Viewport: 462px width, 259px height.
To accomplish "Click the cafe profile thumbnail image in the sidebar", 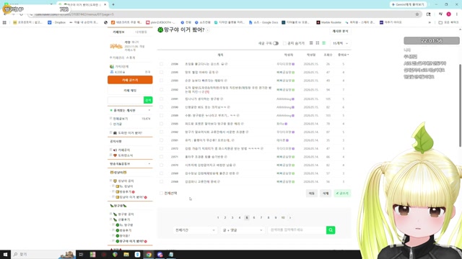I will click(x=116, y=46).
